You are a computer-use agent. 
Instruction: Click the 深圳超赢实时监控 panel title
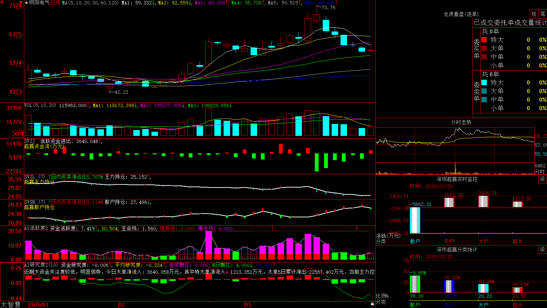(x=457, y=179)
